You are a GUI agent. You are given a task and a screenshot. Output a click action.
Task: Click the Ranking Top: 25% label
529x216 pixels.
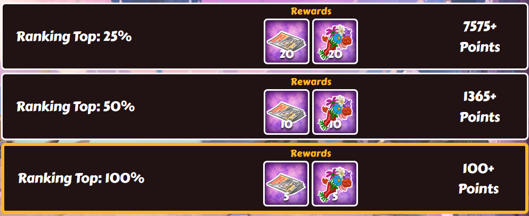[x=74, y=37]
